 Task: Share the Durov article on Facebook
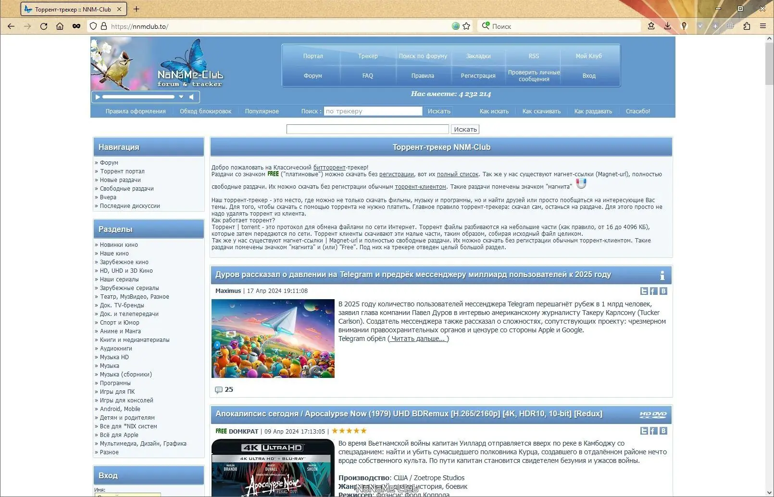click(654, 291)
